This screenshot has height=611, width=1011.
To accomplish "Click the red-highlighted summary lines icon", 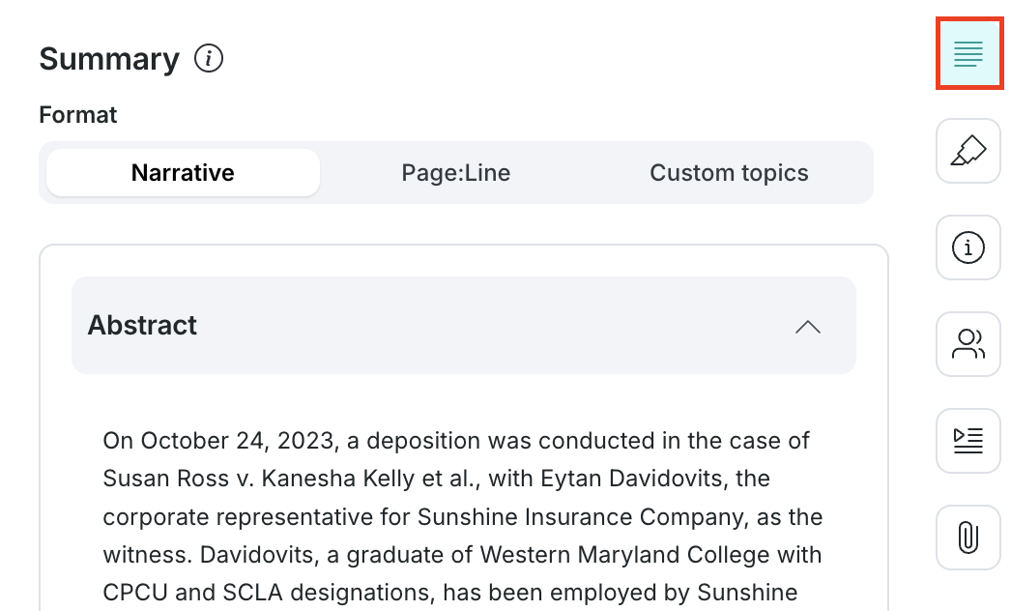I will (968, 54).
